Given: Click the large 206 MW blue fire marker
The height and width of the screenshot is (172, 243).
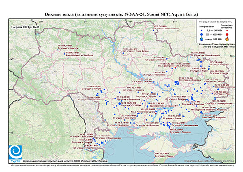Looking at the screenshot, I should [120, 103].
